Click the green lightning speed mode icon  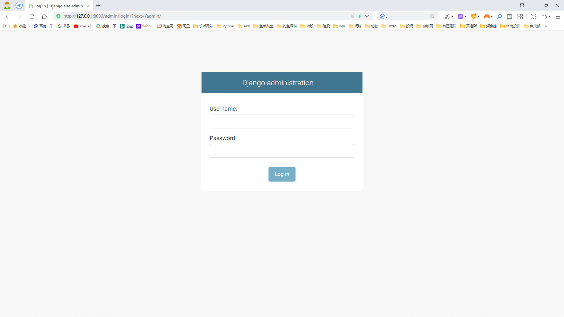click(360, 16)
